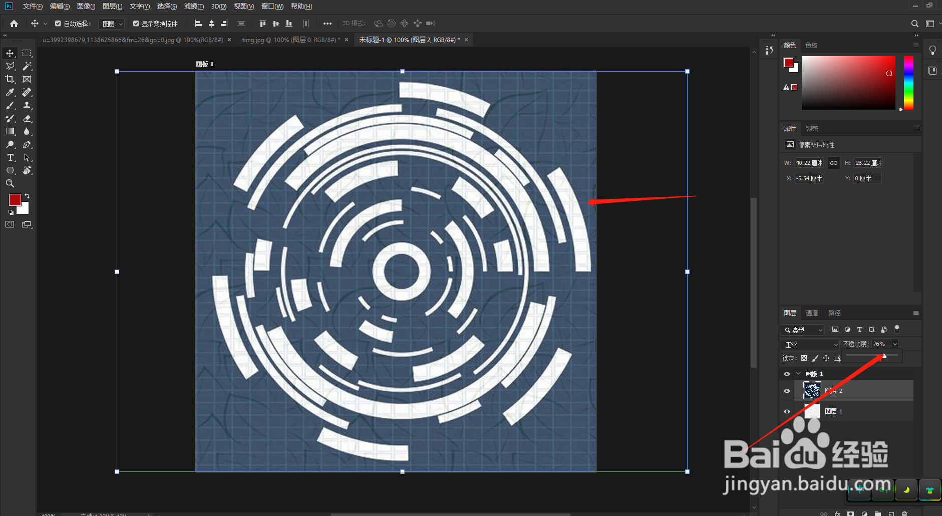
Task: Select the Horizontal Type tool
Action: [10, 157]
